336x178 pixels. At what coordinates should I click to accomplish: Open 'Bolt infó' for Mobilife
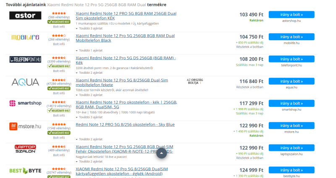(59, 44)
